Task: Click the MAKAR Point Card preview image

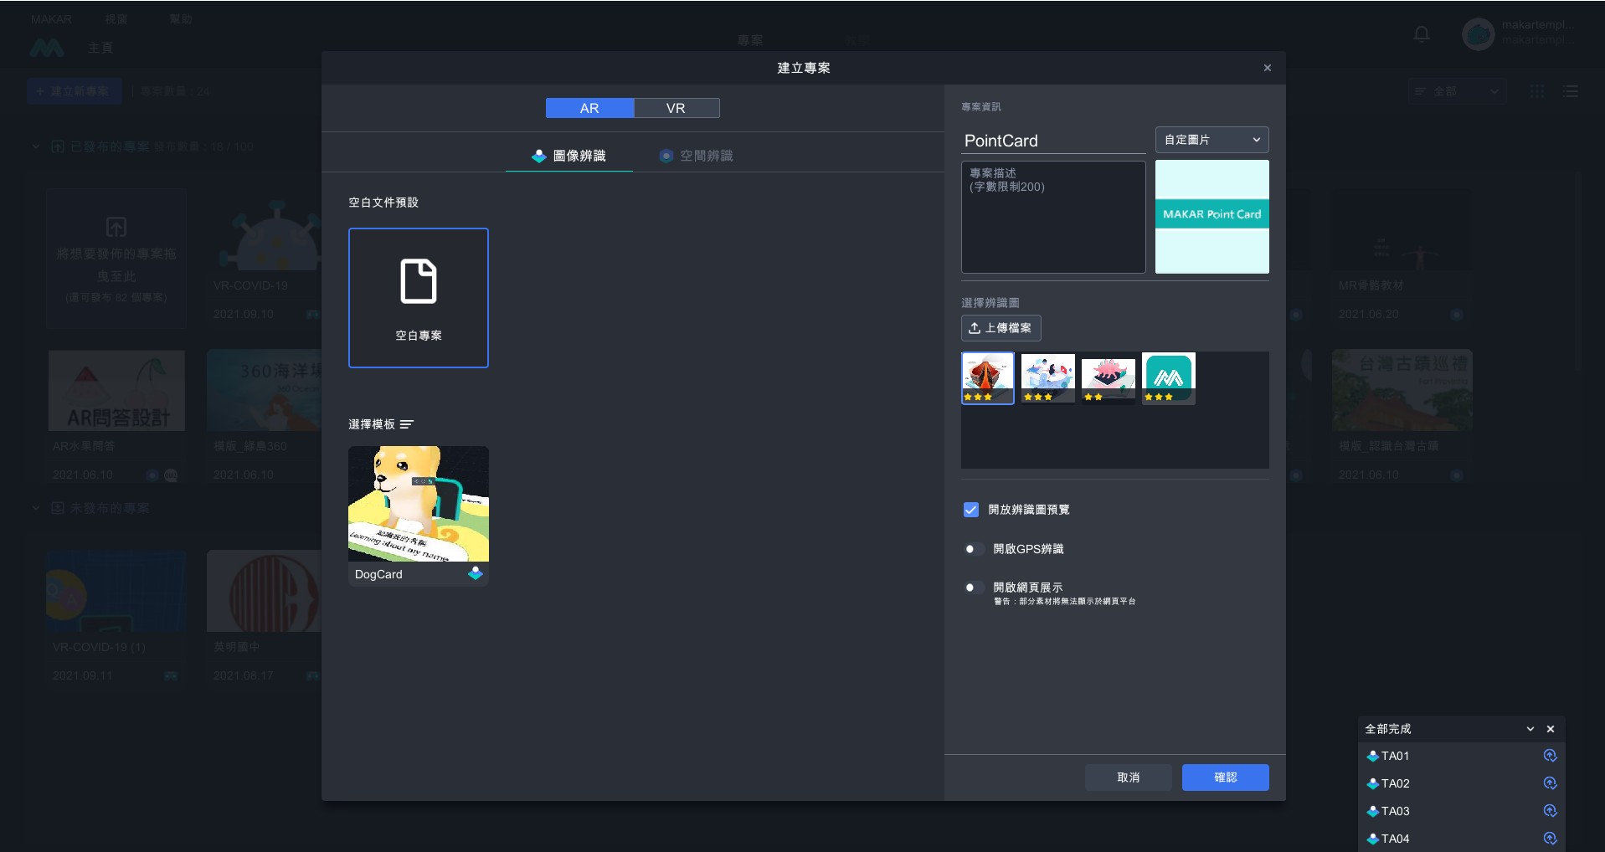Action: tap(1212, 217)
